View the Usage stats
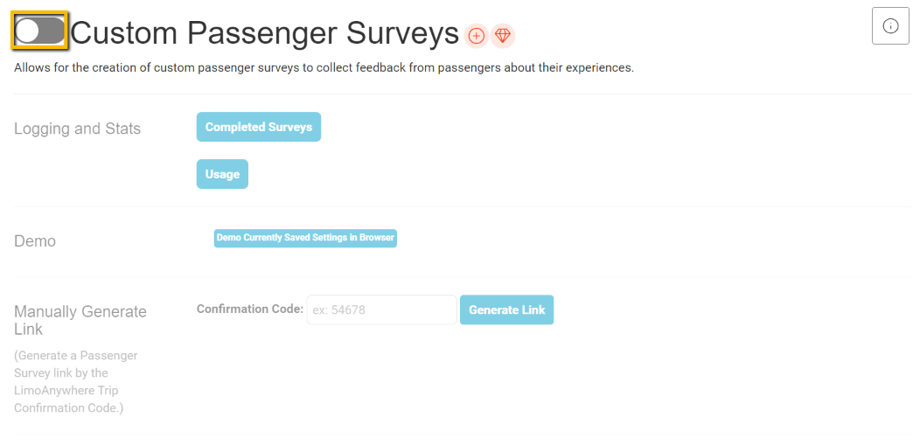 tap(222, 174)
